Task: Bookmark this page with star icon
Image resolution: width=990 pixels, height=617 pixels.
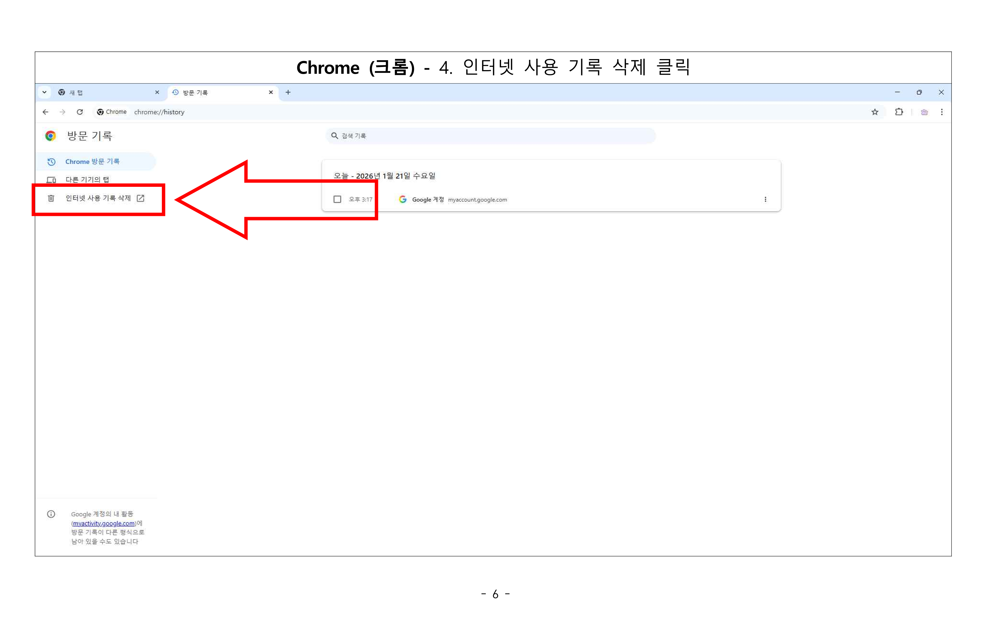Action: click(x=874, y=112)
